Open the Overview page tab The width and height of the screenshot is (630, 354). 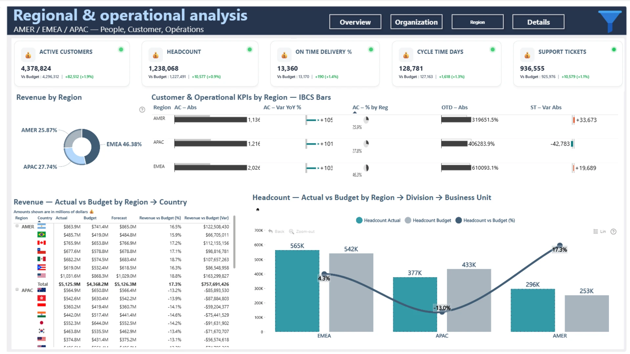coord(355,22)
